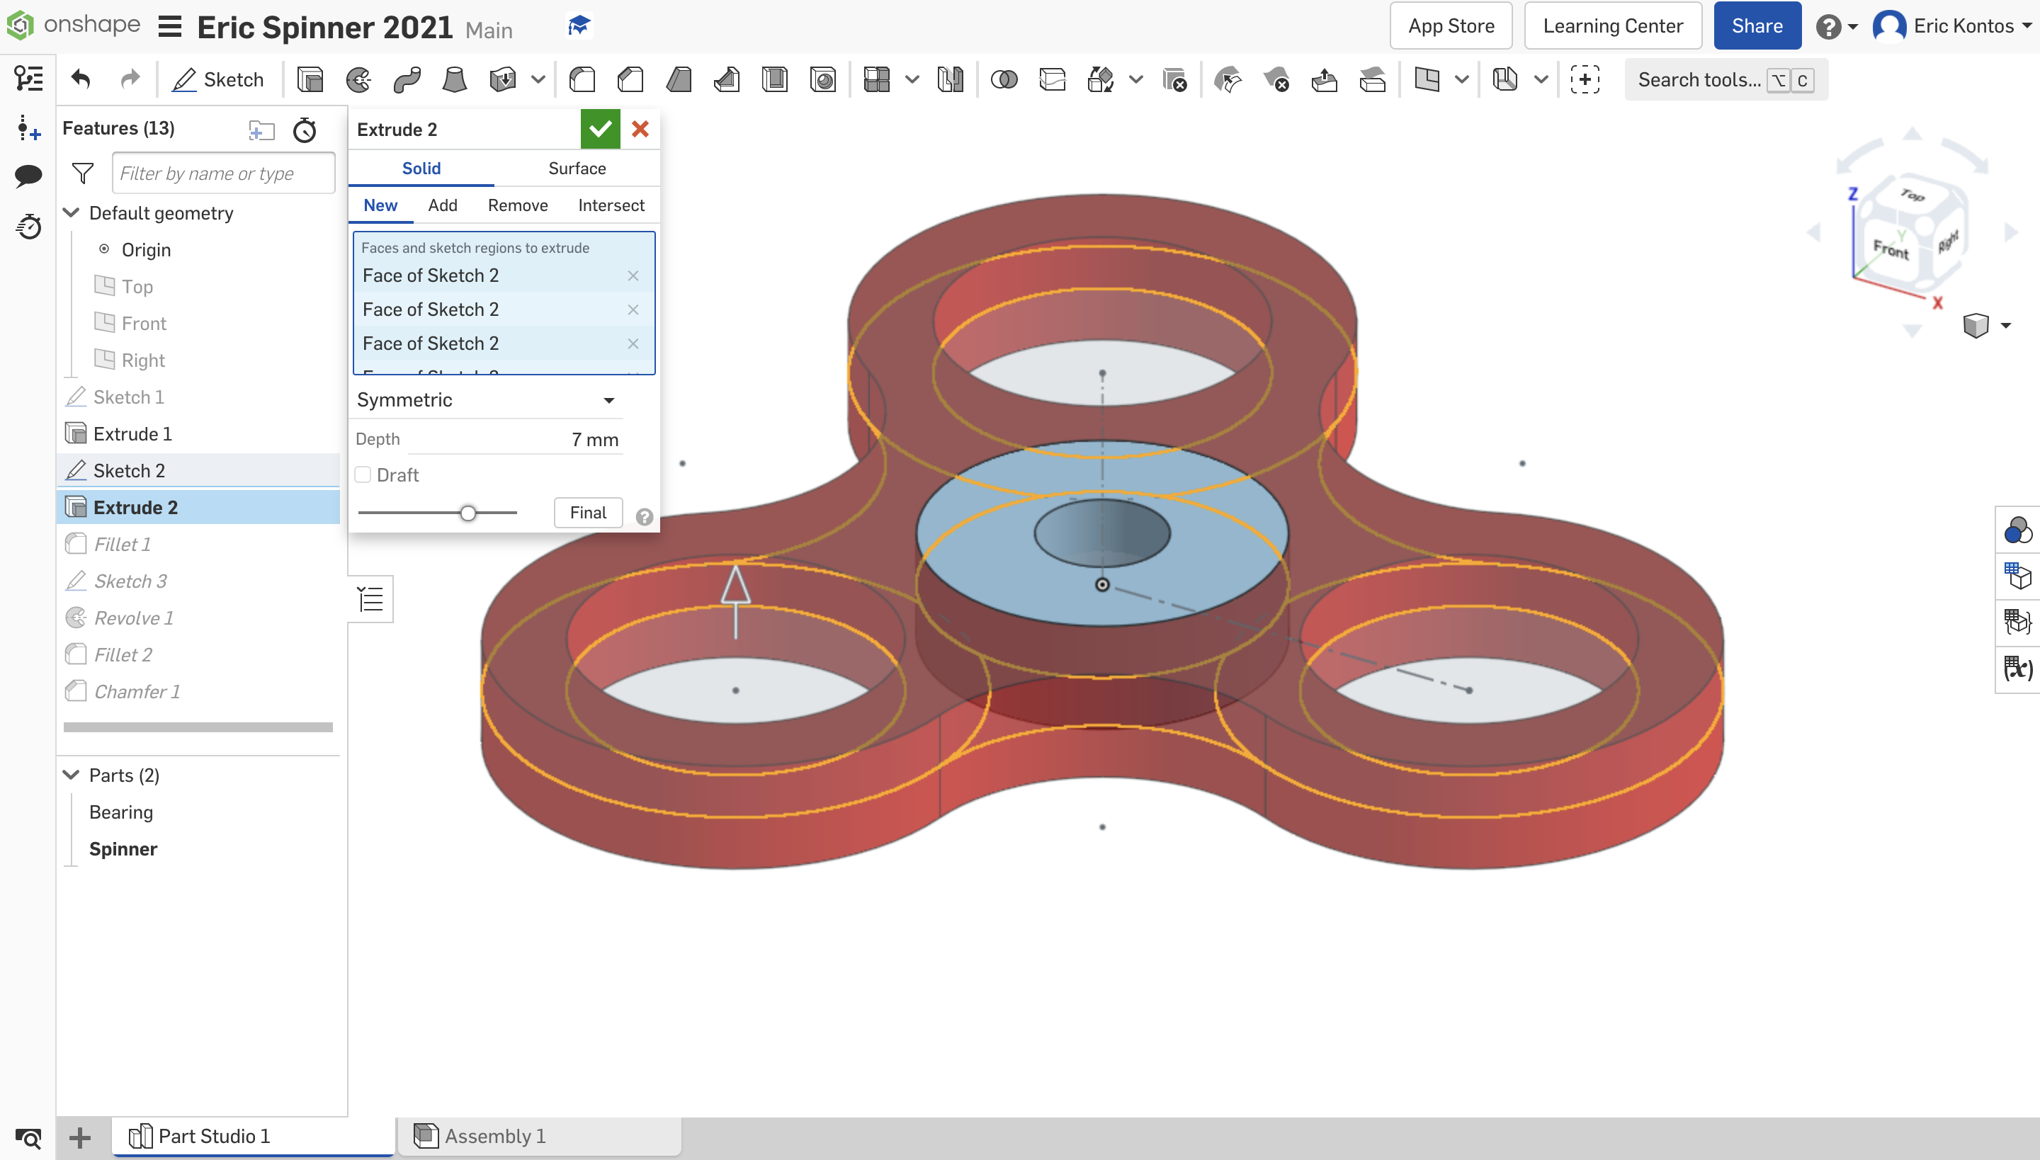The height and width of the screenshot is (1160, 2040).
Task: Select the Add tab in Extrude 2
Action: pyautogui.click(x=443, y=205)
